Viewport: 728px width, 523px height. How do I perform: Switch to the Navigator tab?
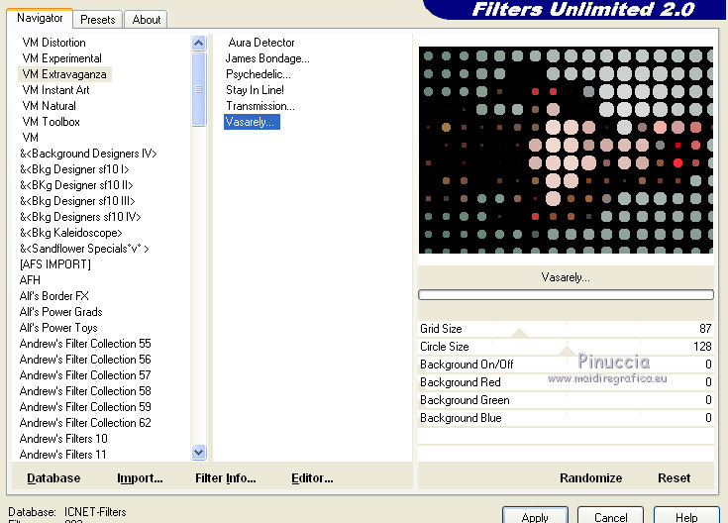40,18
